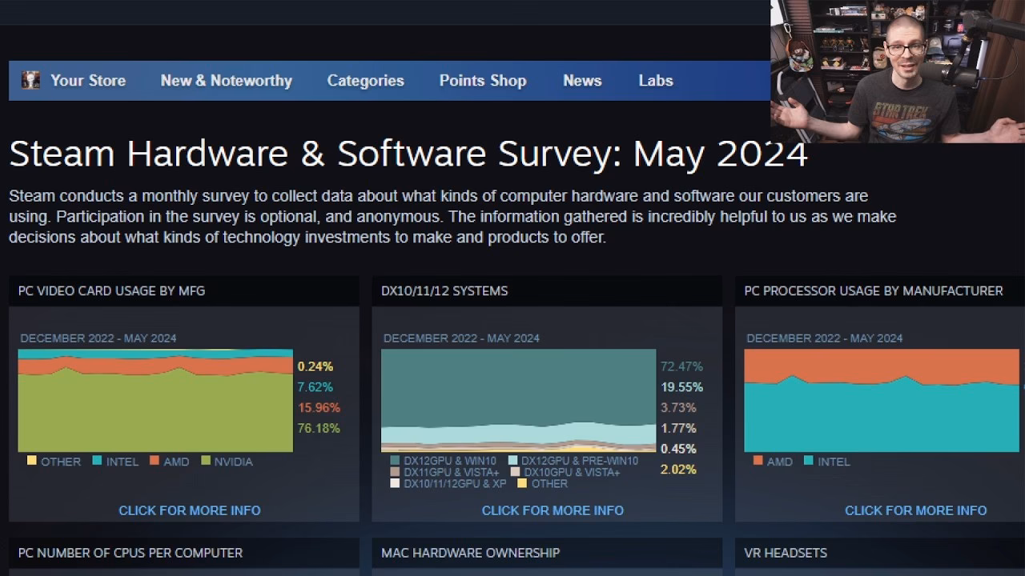Click the processor usage area chart
Viewport: 1025px width, 576px height.
(882, 400)
